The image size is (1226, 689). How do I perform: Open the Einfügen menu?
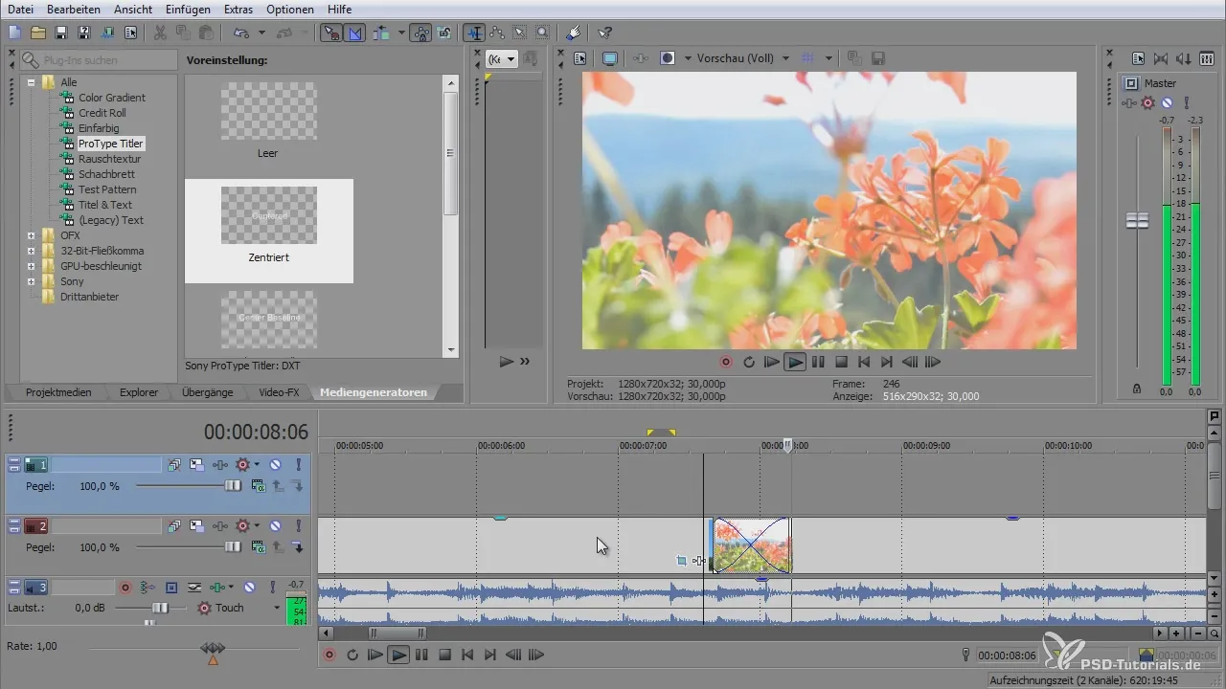187,9
